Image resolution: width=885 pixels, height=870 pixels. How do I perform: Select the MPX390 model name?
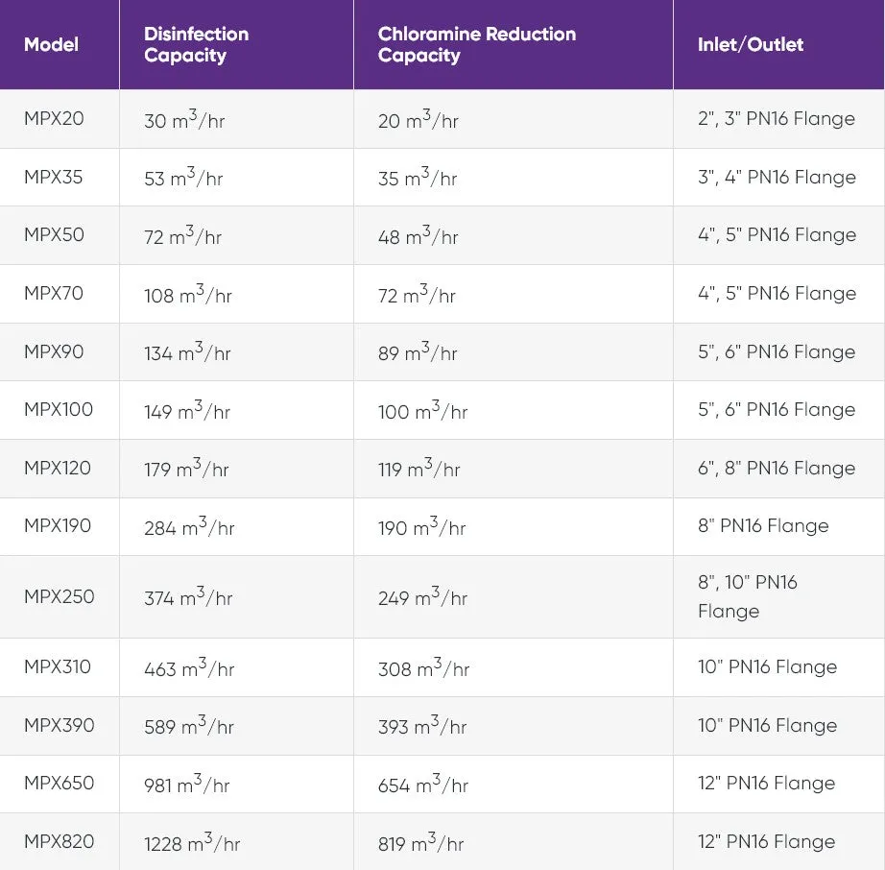click(x=60, y=725)
